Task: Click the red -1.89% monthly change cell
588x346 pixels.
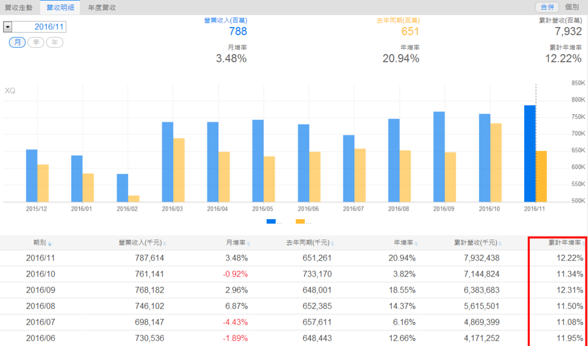Action: click(x=235, y=338)
